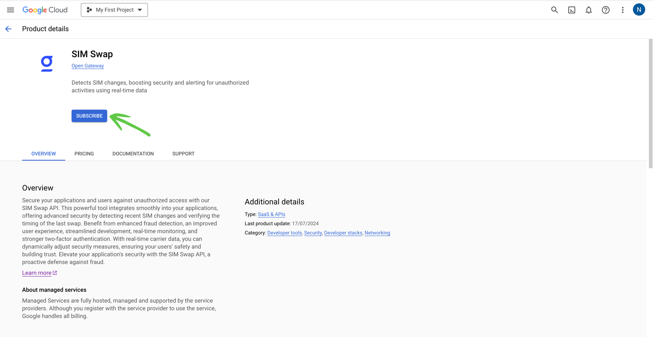This screenshot has height=337, width=653.
Task: Select the OVERVIEW tab
Action: pyautogui.click(x=43, y=154)
